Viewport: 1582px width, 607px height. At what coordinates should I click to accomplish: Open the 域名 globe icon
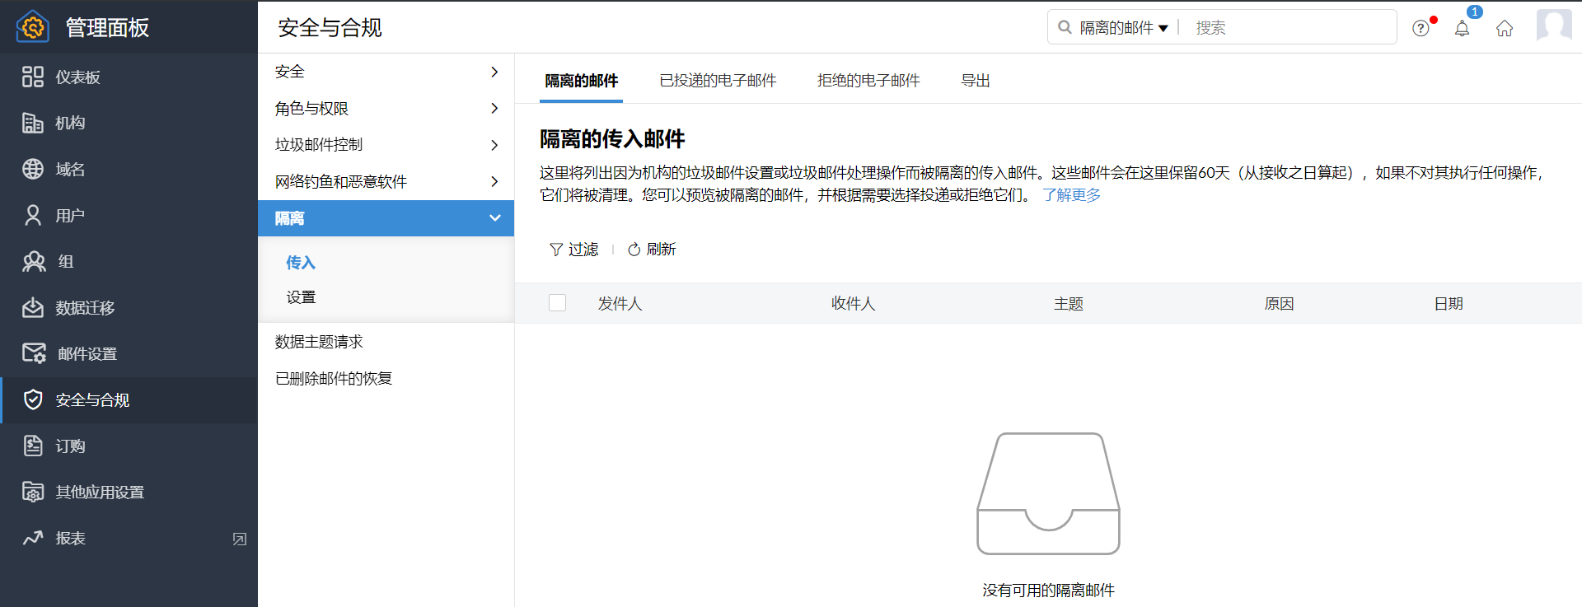tap(33, 169)
